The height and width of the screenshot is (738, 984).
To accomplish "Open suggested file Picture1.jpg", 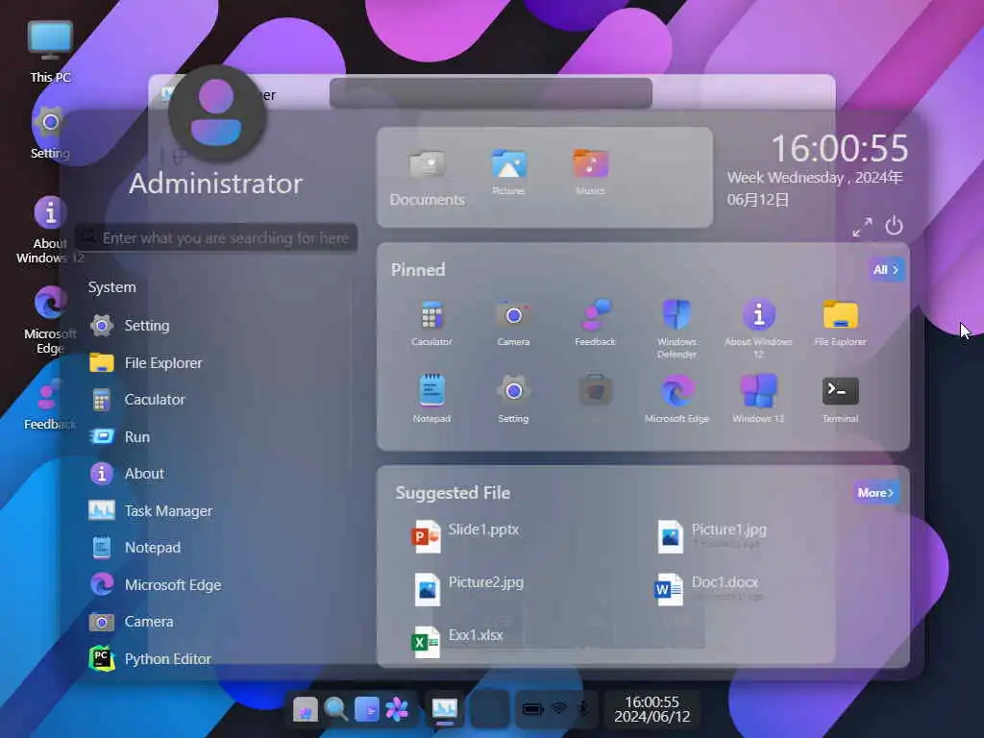I will (x=711, y=535).
